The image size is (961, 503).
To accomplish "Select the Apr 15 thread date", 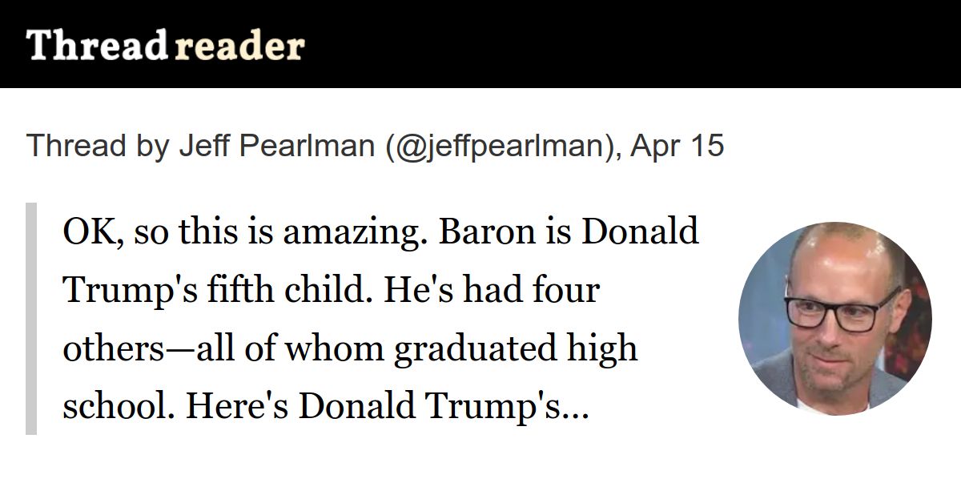I will click(x=677, y=146).
